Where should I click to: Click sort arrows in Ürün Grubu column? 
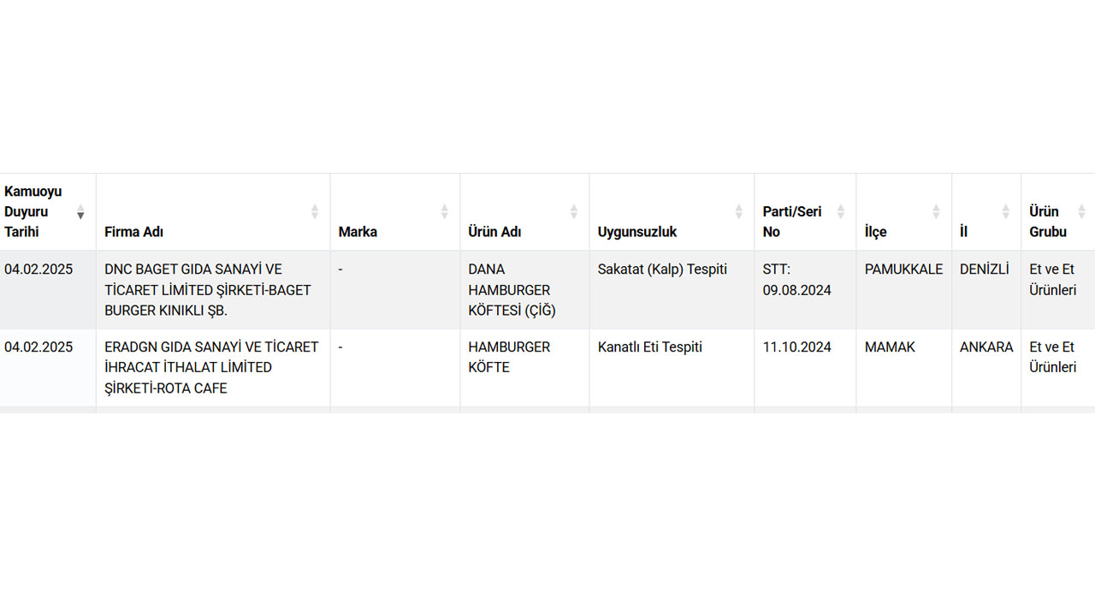[1081, 211]
